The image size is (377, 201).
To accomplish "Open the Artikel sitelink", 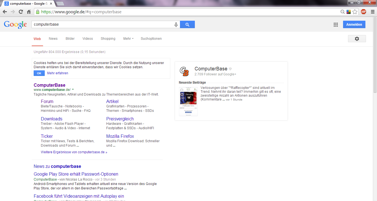I will (x=112, y=101).
